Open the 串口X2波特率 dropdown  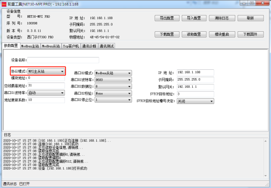pyautogui.click(x=113, y=80)
